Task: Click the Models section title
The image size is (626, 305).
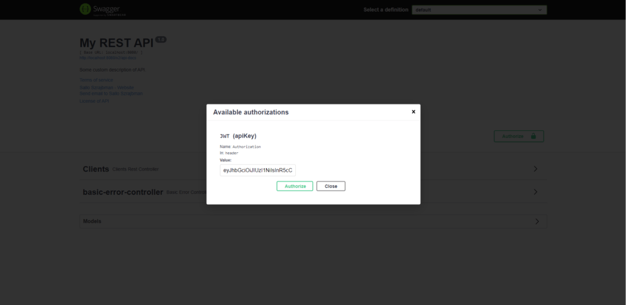Action: 92,221
